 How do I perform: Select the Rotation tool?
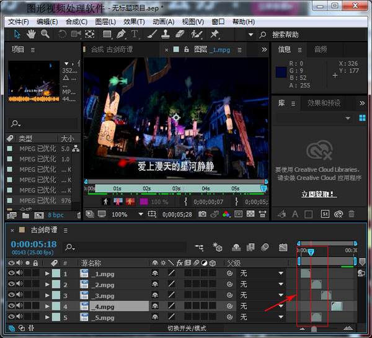(62, 34)
